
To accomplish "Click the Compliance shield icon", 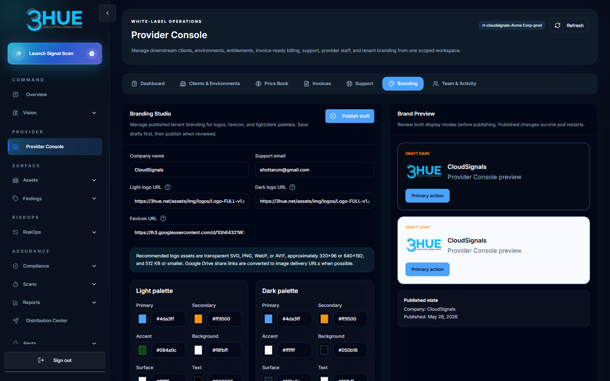I will [x=16, y=266].
